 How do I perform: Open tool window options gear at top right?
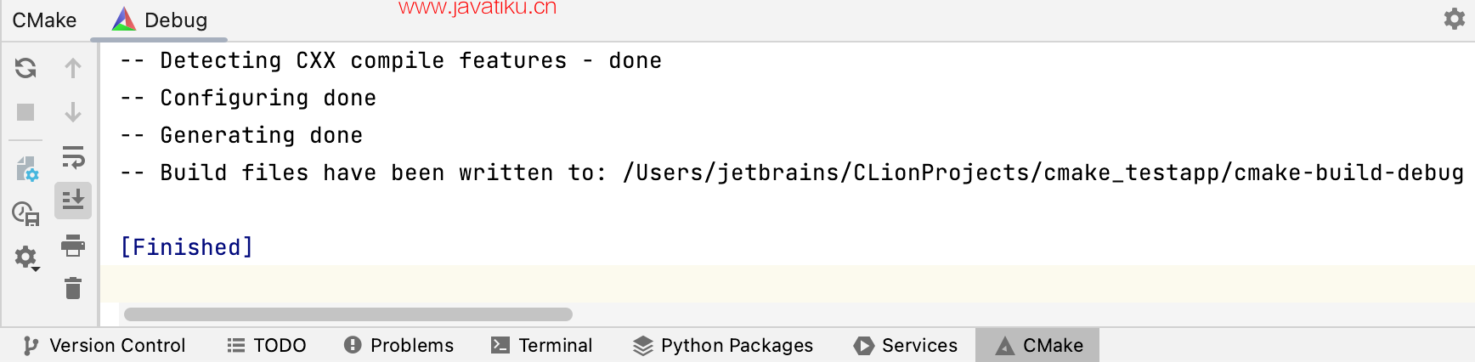1455,19
